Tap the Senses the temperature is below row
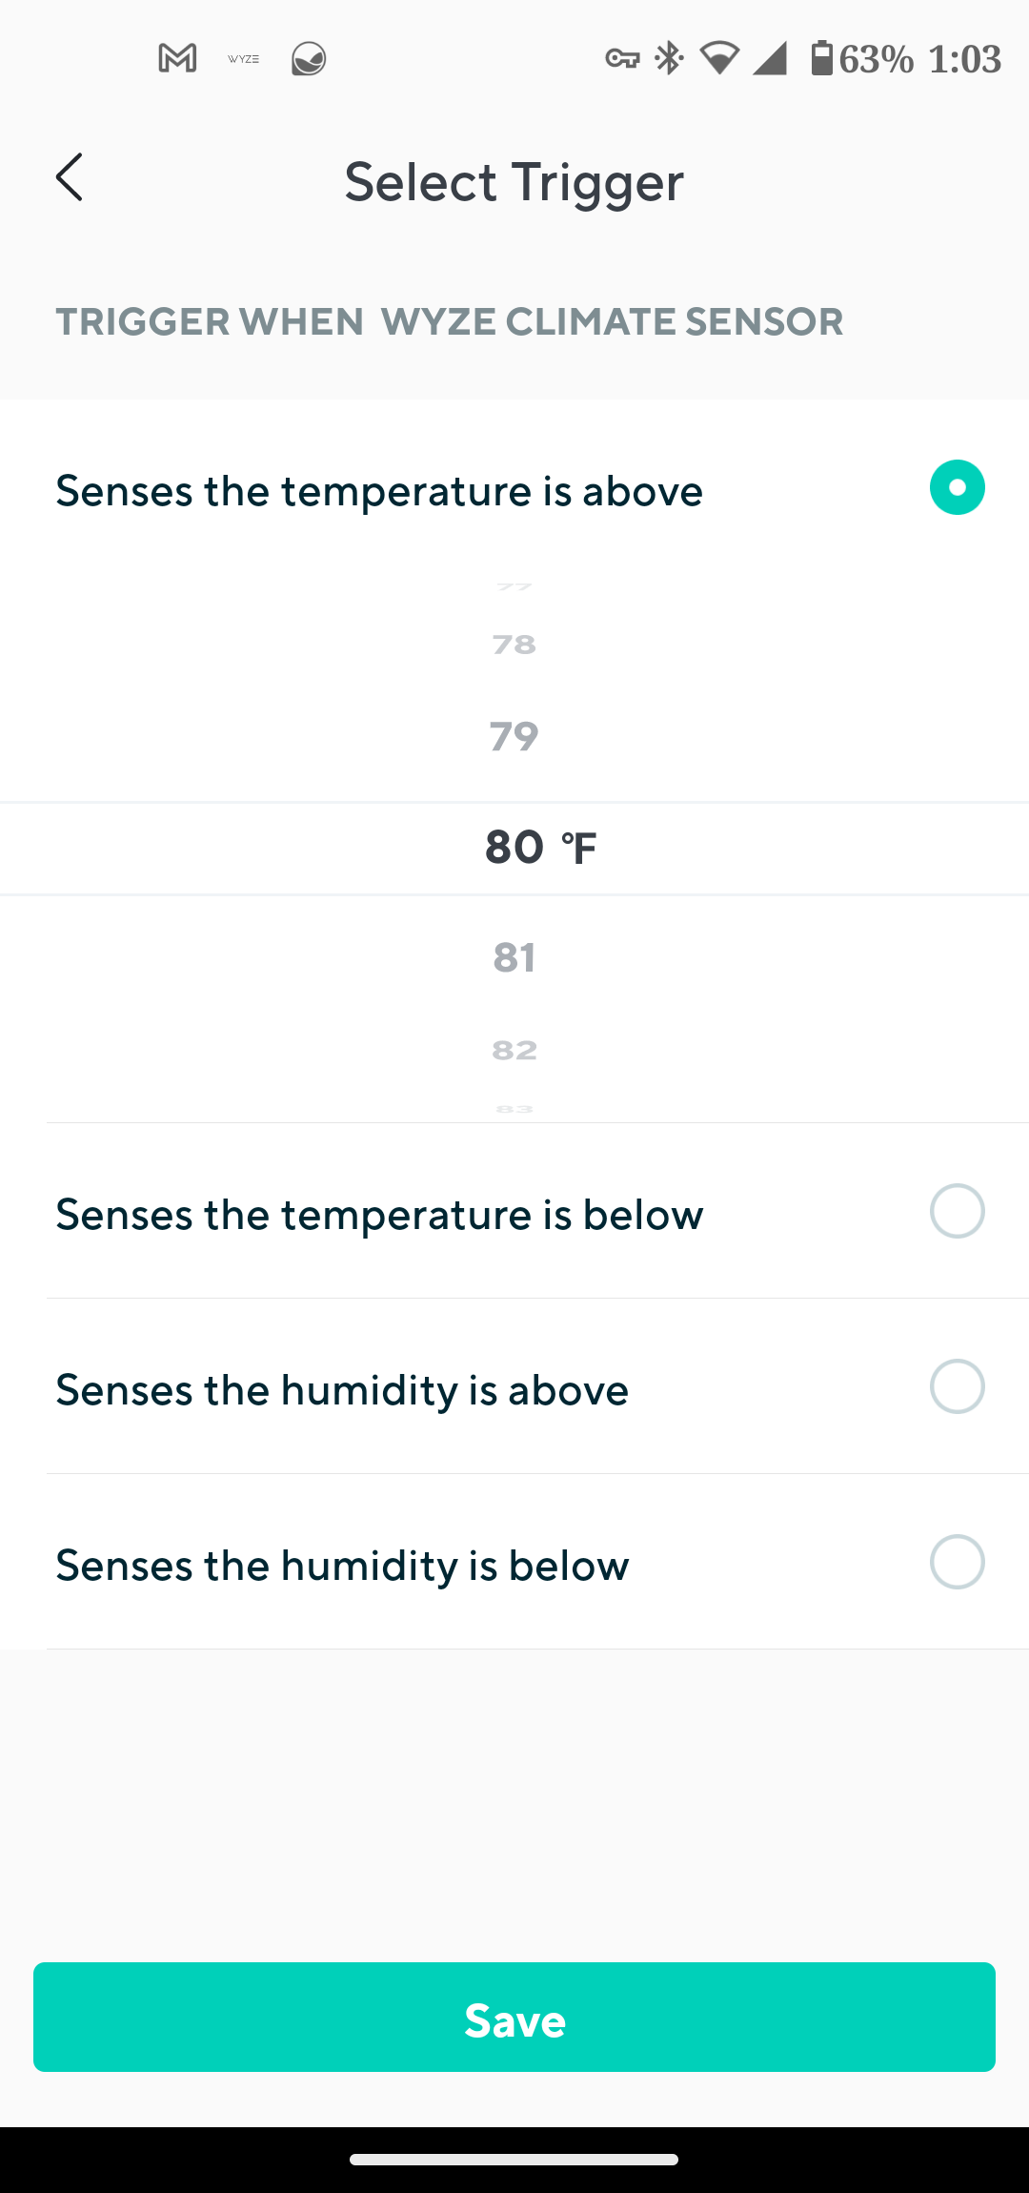The image size is (1029, 2193). pos(379,1215)
